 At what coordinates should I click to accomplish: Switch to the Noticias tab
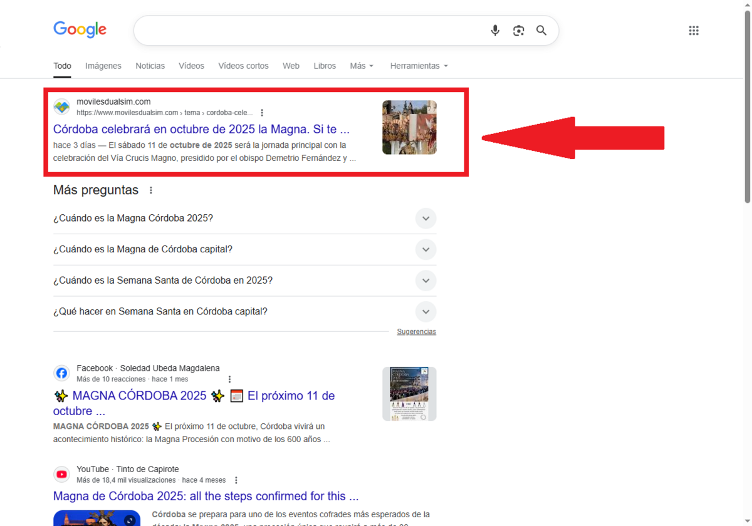(x=150, y=66)
